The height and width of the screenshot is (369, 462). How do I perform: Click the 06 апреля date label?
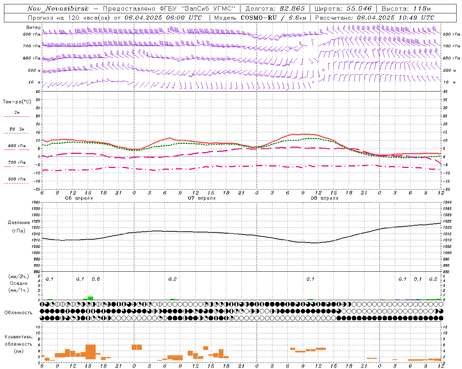[x=79, y=198]
